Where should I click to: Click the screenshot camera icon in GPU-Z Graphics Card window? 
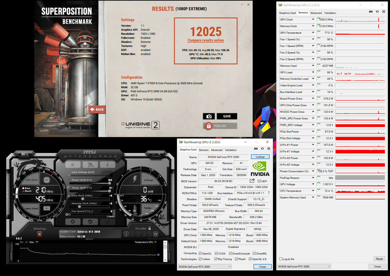click(x=256, y=149)
